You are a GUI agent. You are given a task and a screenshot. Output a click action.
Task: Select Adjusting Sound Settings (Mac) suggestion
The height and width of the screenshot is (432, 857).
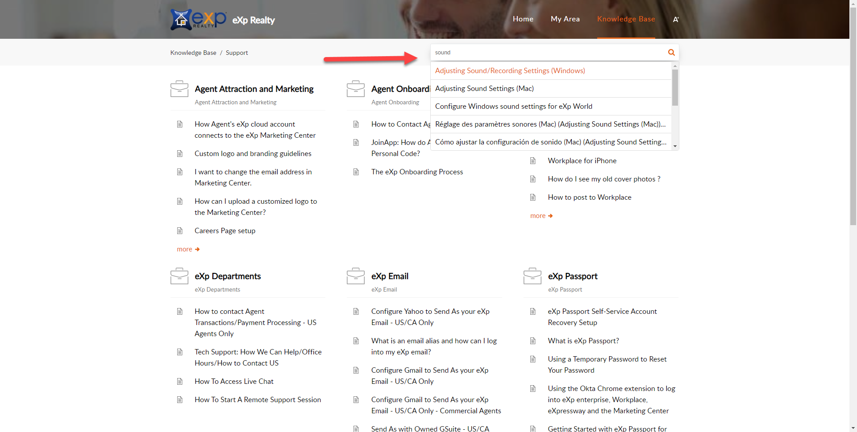[x=551, y=88]
